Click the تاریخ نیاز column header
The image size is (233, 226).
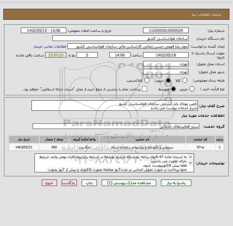click(24, 140)
